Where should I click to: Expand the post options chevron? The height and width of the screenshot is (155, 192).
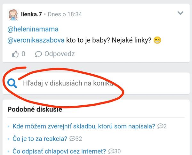[180, 13]
